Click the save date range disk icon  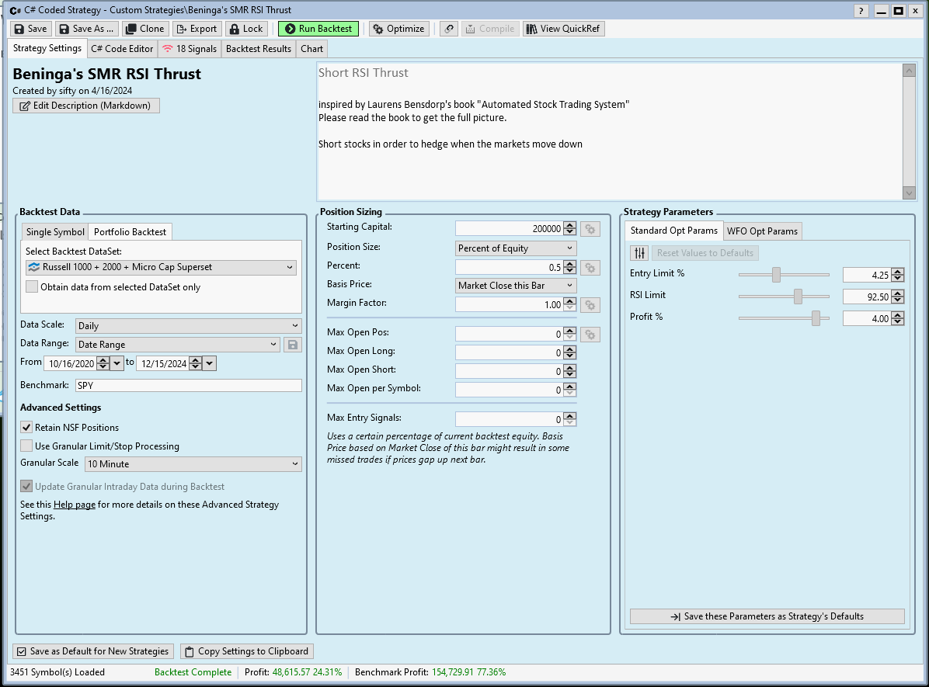coord(293,345)
